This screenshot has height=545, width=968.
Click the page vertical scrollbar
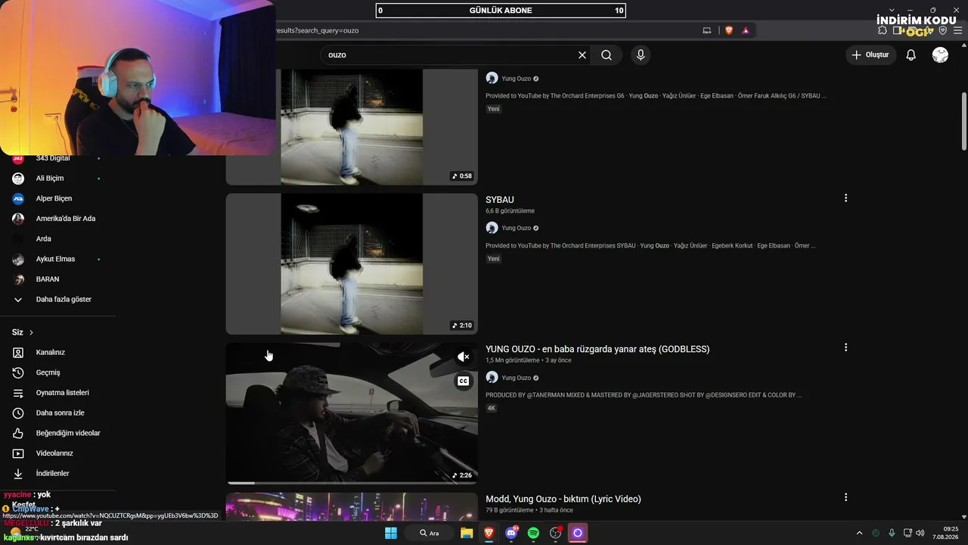coord(963,121)
